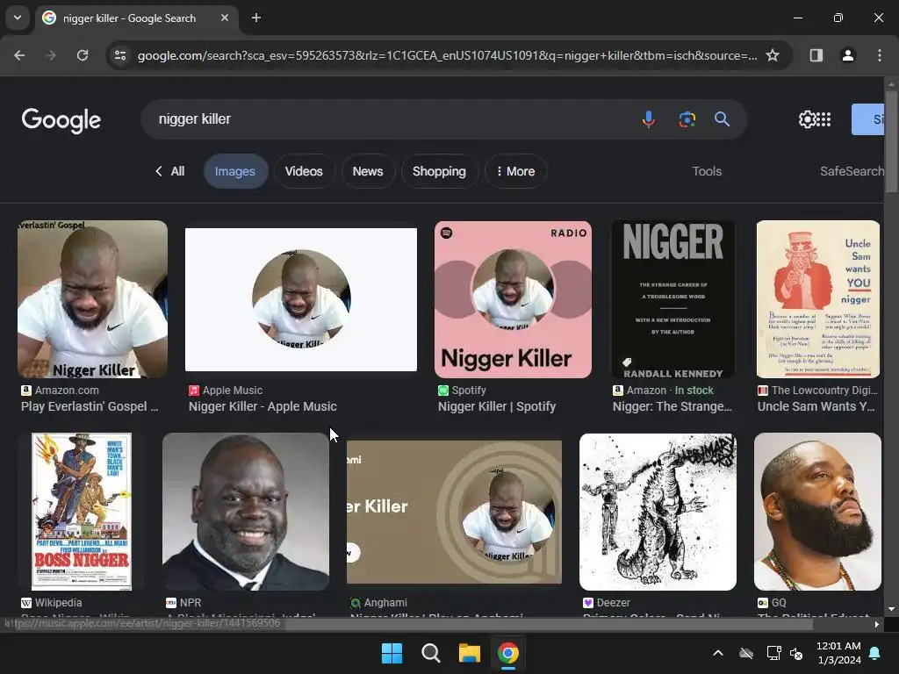The height and width of the screenshot is (674, 899).
Task: Switch to the Videos tab
Action: point(304,171)
